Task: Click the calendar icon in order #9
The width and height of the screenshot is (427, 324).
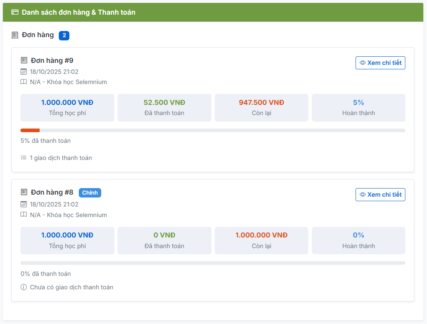Action: 24,72
